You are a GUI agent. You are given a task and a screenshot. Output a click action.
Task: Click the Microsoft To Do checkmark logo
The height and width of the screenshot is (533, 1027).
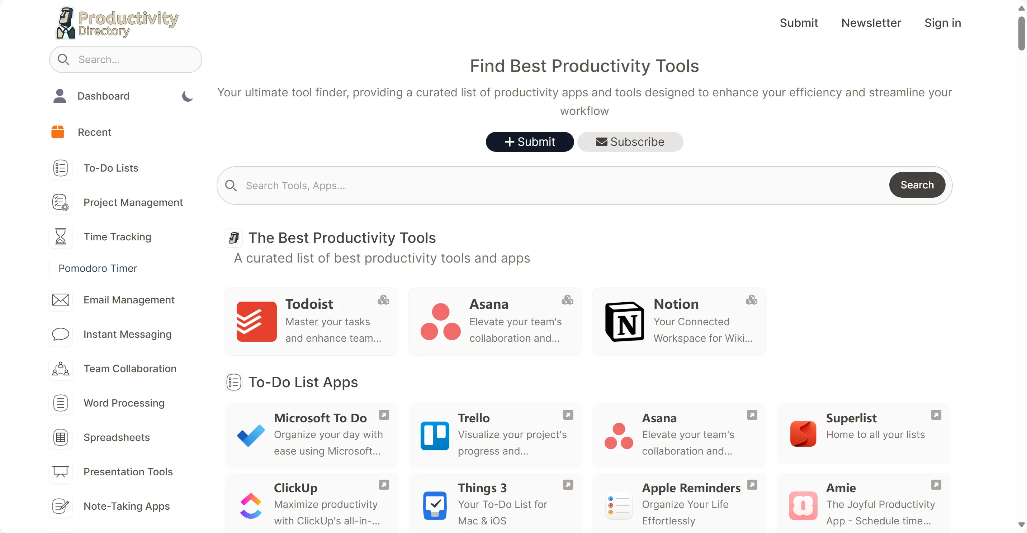pos(251,436)
